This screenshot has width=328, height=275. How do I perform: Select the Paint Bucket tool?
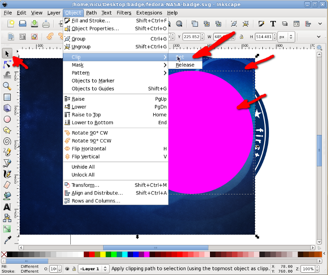point(7,196)
